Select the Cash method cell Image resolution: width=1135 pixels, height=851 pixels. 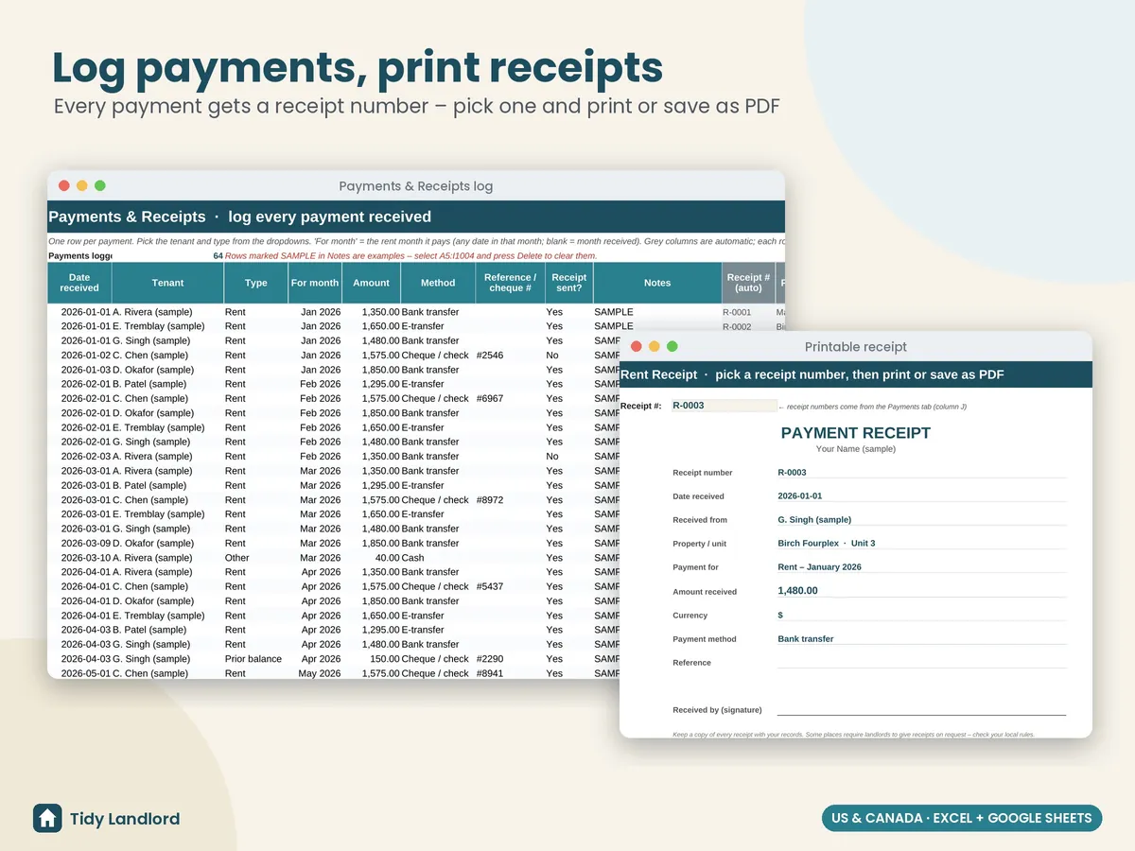tap(438, 558)
